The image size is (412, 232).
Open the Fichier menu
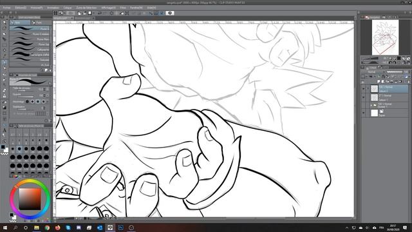pyautogui.click(x=6, y=8)
